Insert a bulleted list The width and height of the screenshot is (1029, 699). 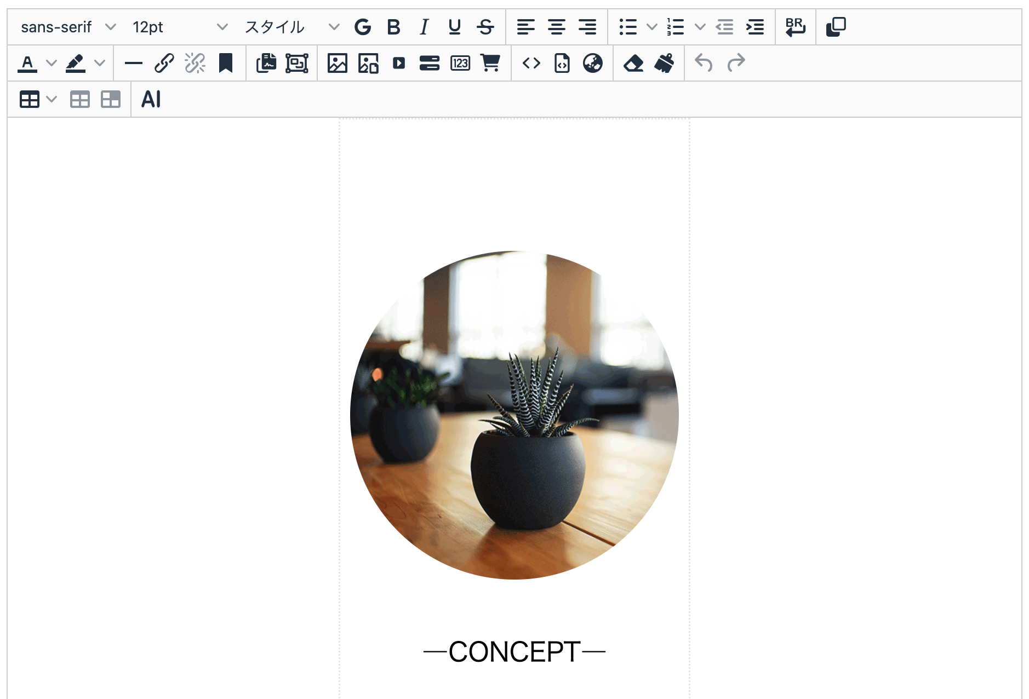(628, 27)
